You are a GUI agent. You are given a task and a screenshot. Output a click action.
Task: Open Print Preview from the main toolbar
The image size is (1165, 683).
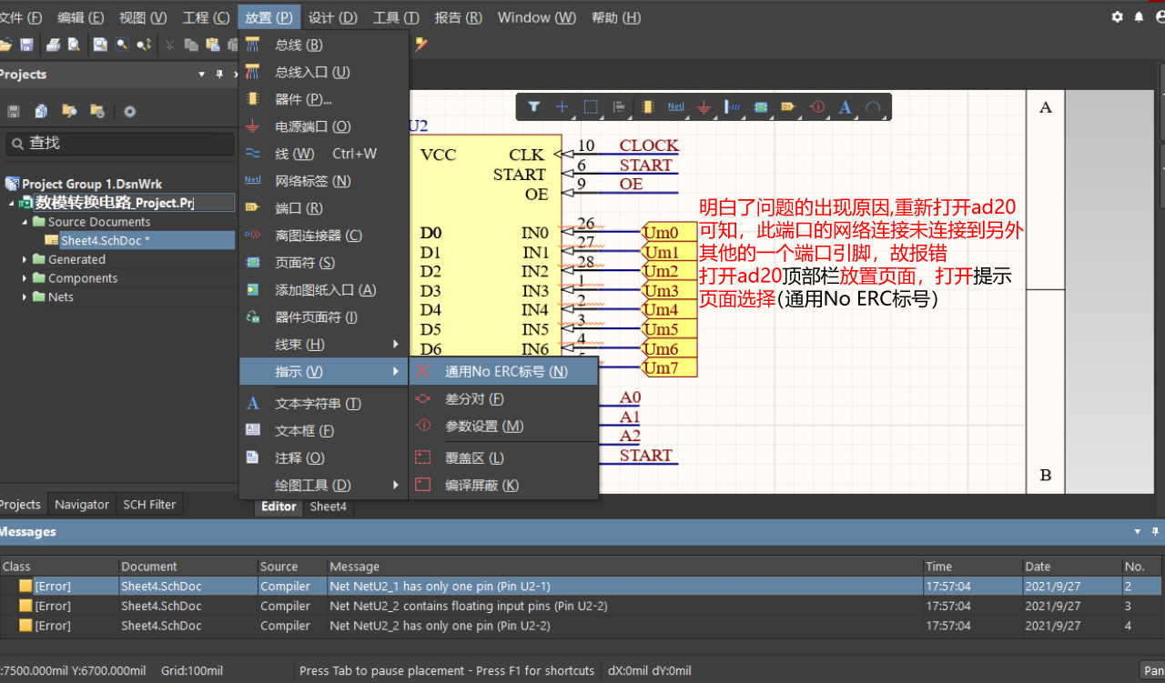(74, 45)
